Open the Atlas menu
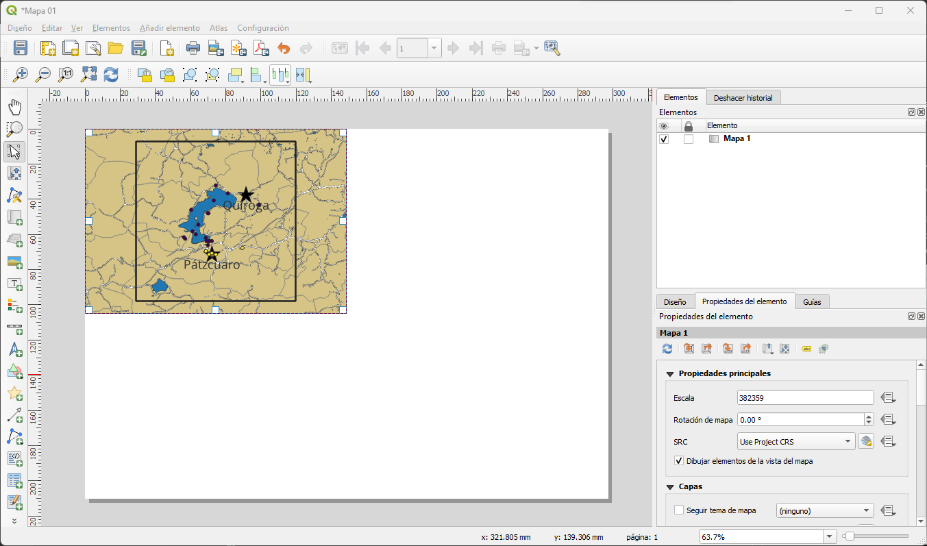This screenshot has height=546, width=927. pos(219,28)
